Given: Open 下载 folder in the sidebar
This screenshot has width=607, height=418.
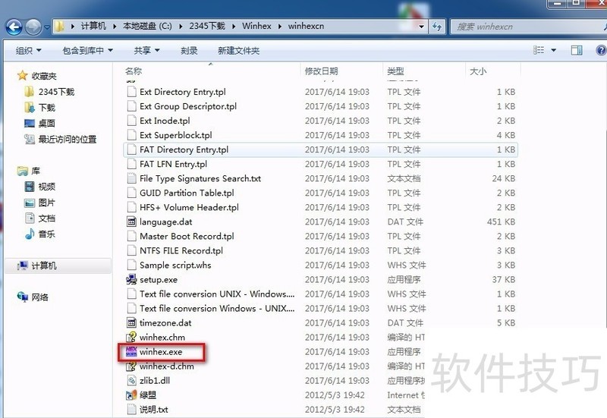Looking at the screenshot, I should tap(40, 107).
